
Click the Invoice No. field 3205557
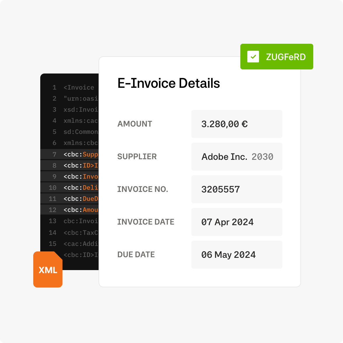coord(237,189)
